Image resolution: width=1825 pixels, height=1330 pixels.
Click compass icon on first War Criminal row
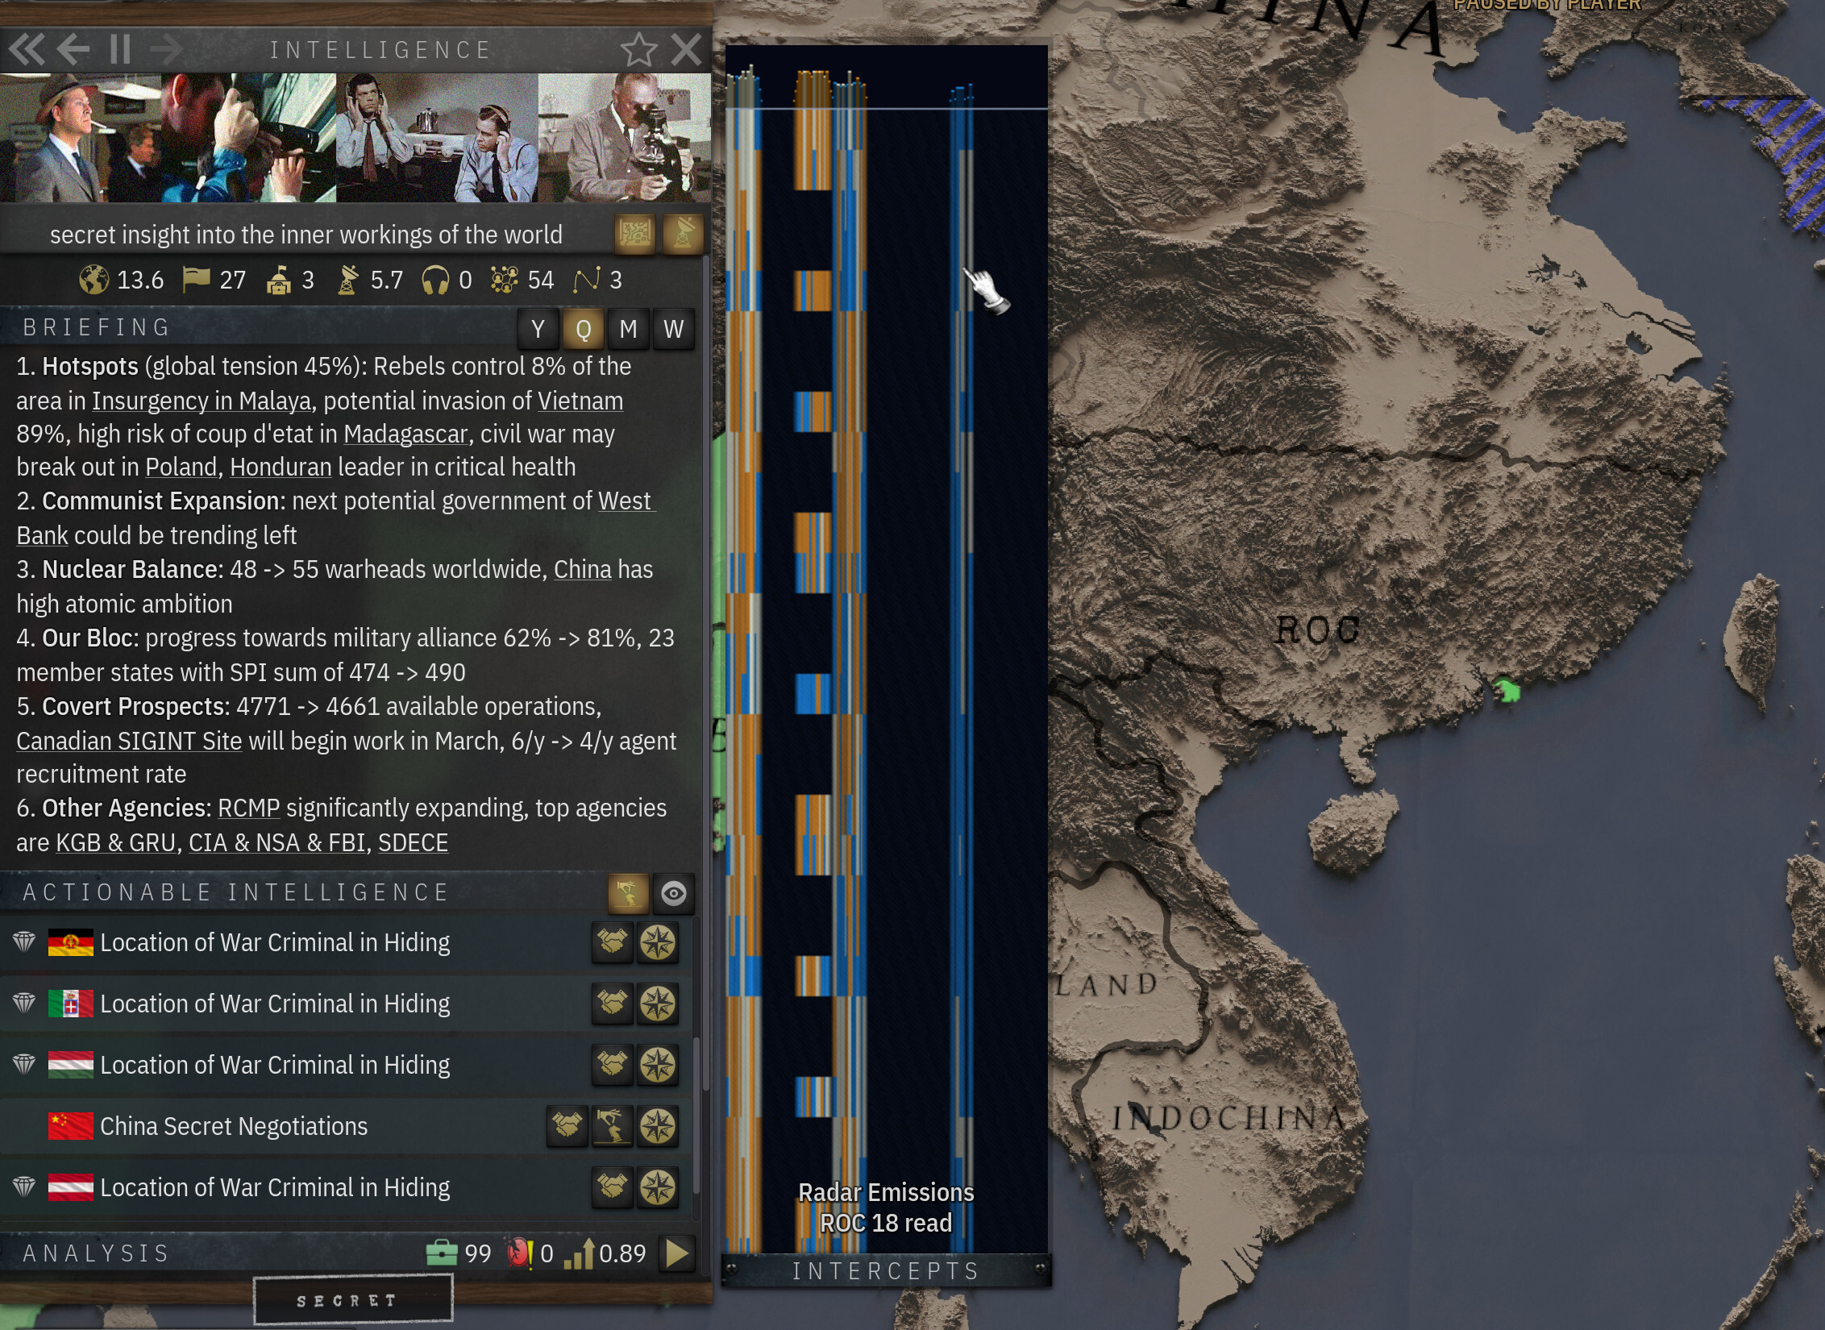(x=658, y=942)
